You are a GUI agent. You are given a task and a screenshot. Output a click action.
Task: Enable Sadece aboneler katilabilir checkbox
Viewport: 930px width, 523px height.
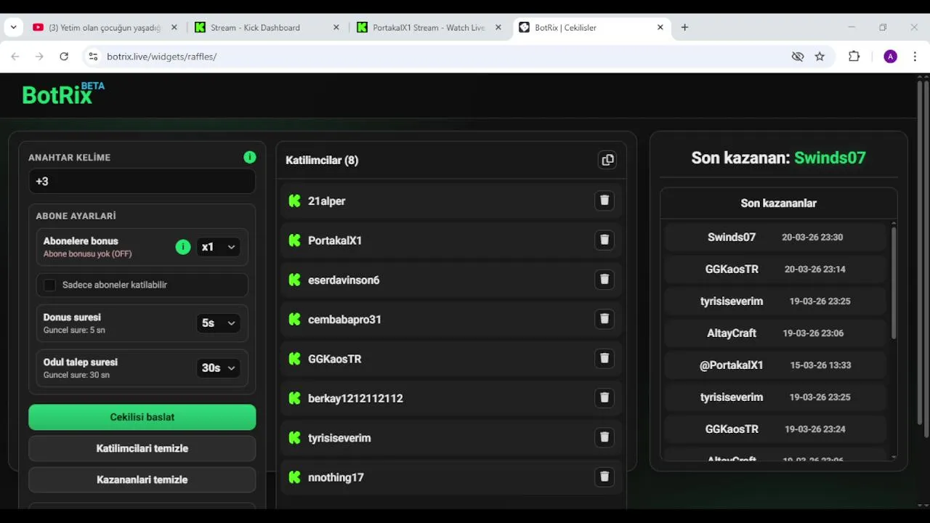pyautogui.click(x=49, y=285)
